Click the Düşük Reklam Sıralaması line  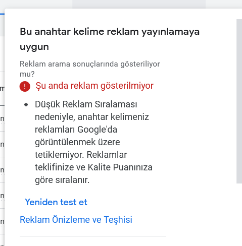click(86, 104)
